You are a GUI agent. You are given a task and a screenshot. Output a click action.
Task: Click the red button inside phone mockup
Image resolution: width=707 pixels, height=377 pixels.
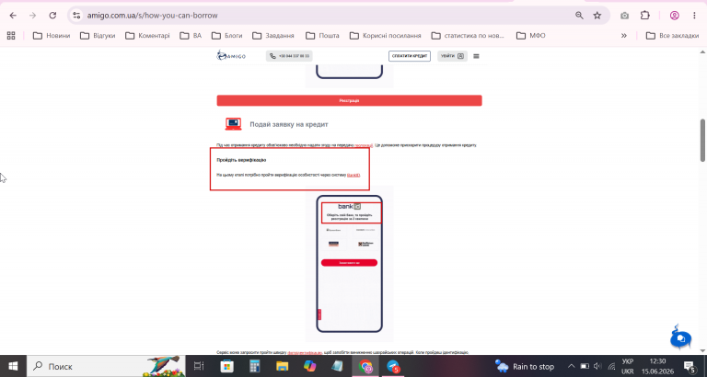[349, 263]
